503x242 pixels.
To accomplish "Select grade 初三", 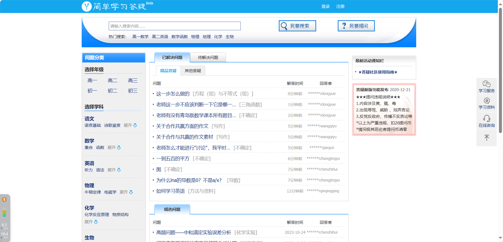I will [x=133, y=91].
